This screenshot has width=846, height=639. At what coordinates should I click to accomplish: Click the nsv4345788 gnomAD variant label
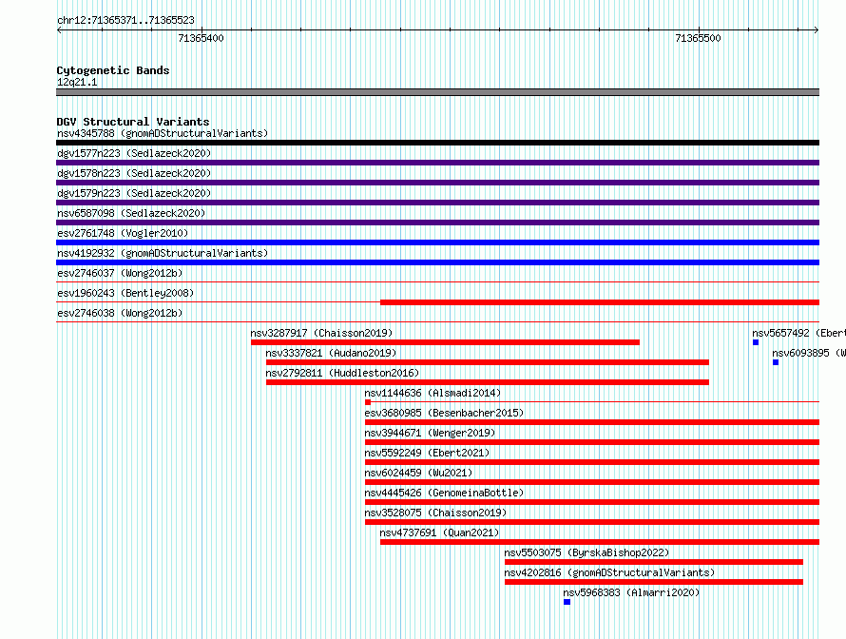point(163,133)
